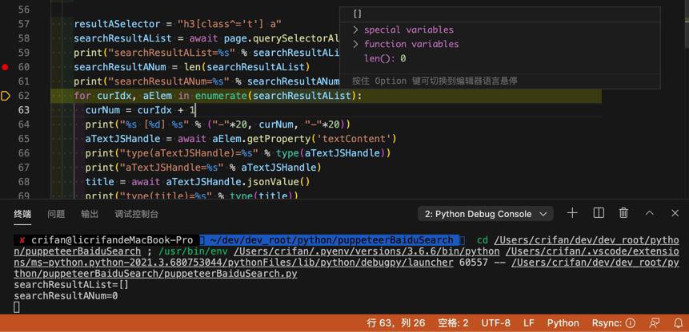Click searchResultANum=0 output in terminal
This screenshot has height=332, width=689.
(66, 296)
